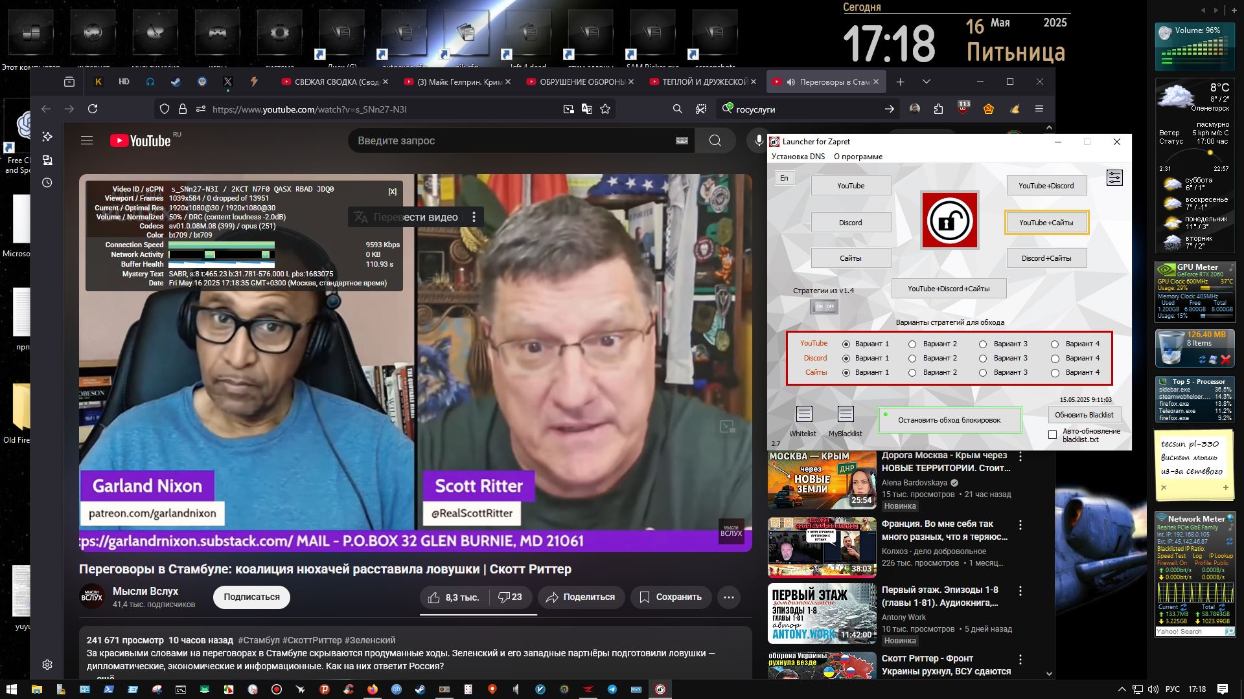Open sidebar settings gear icon

(47, 665)
